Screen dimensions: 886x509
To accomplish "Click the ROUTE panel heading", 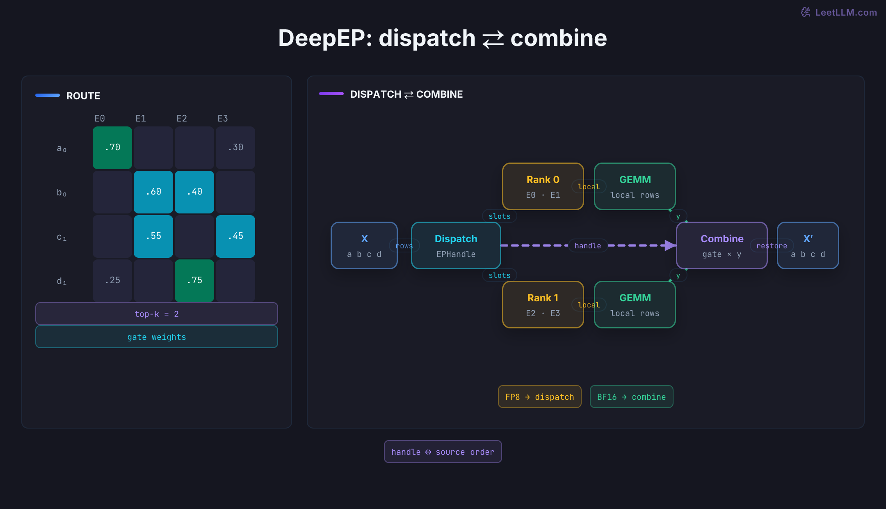I will pos(83,96).
